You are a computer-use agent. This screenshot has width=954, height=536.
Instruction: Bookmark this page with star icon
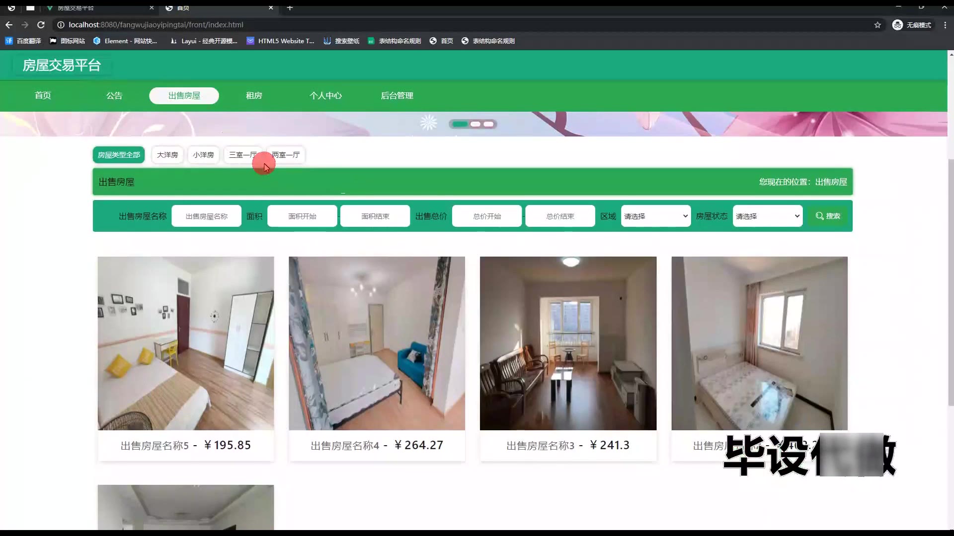[x=877, y=25]
